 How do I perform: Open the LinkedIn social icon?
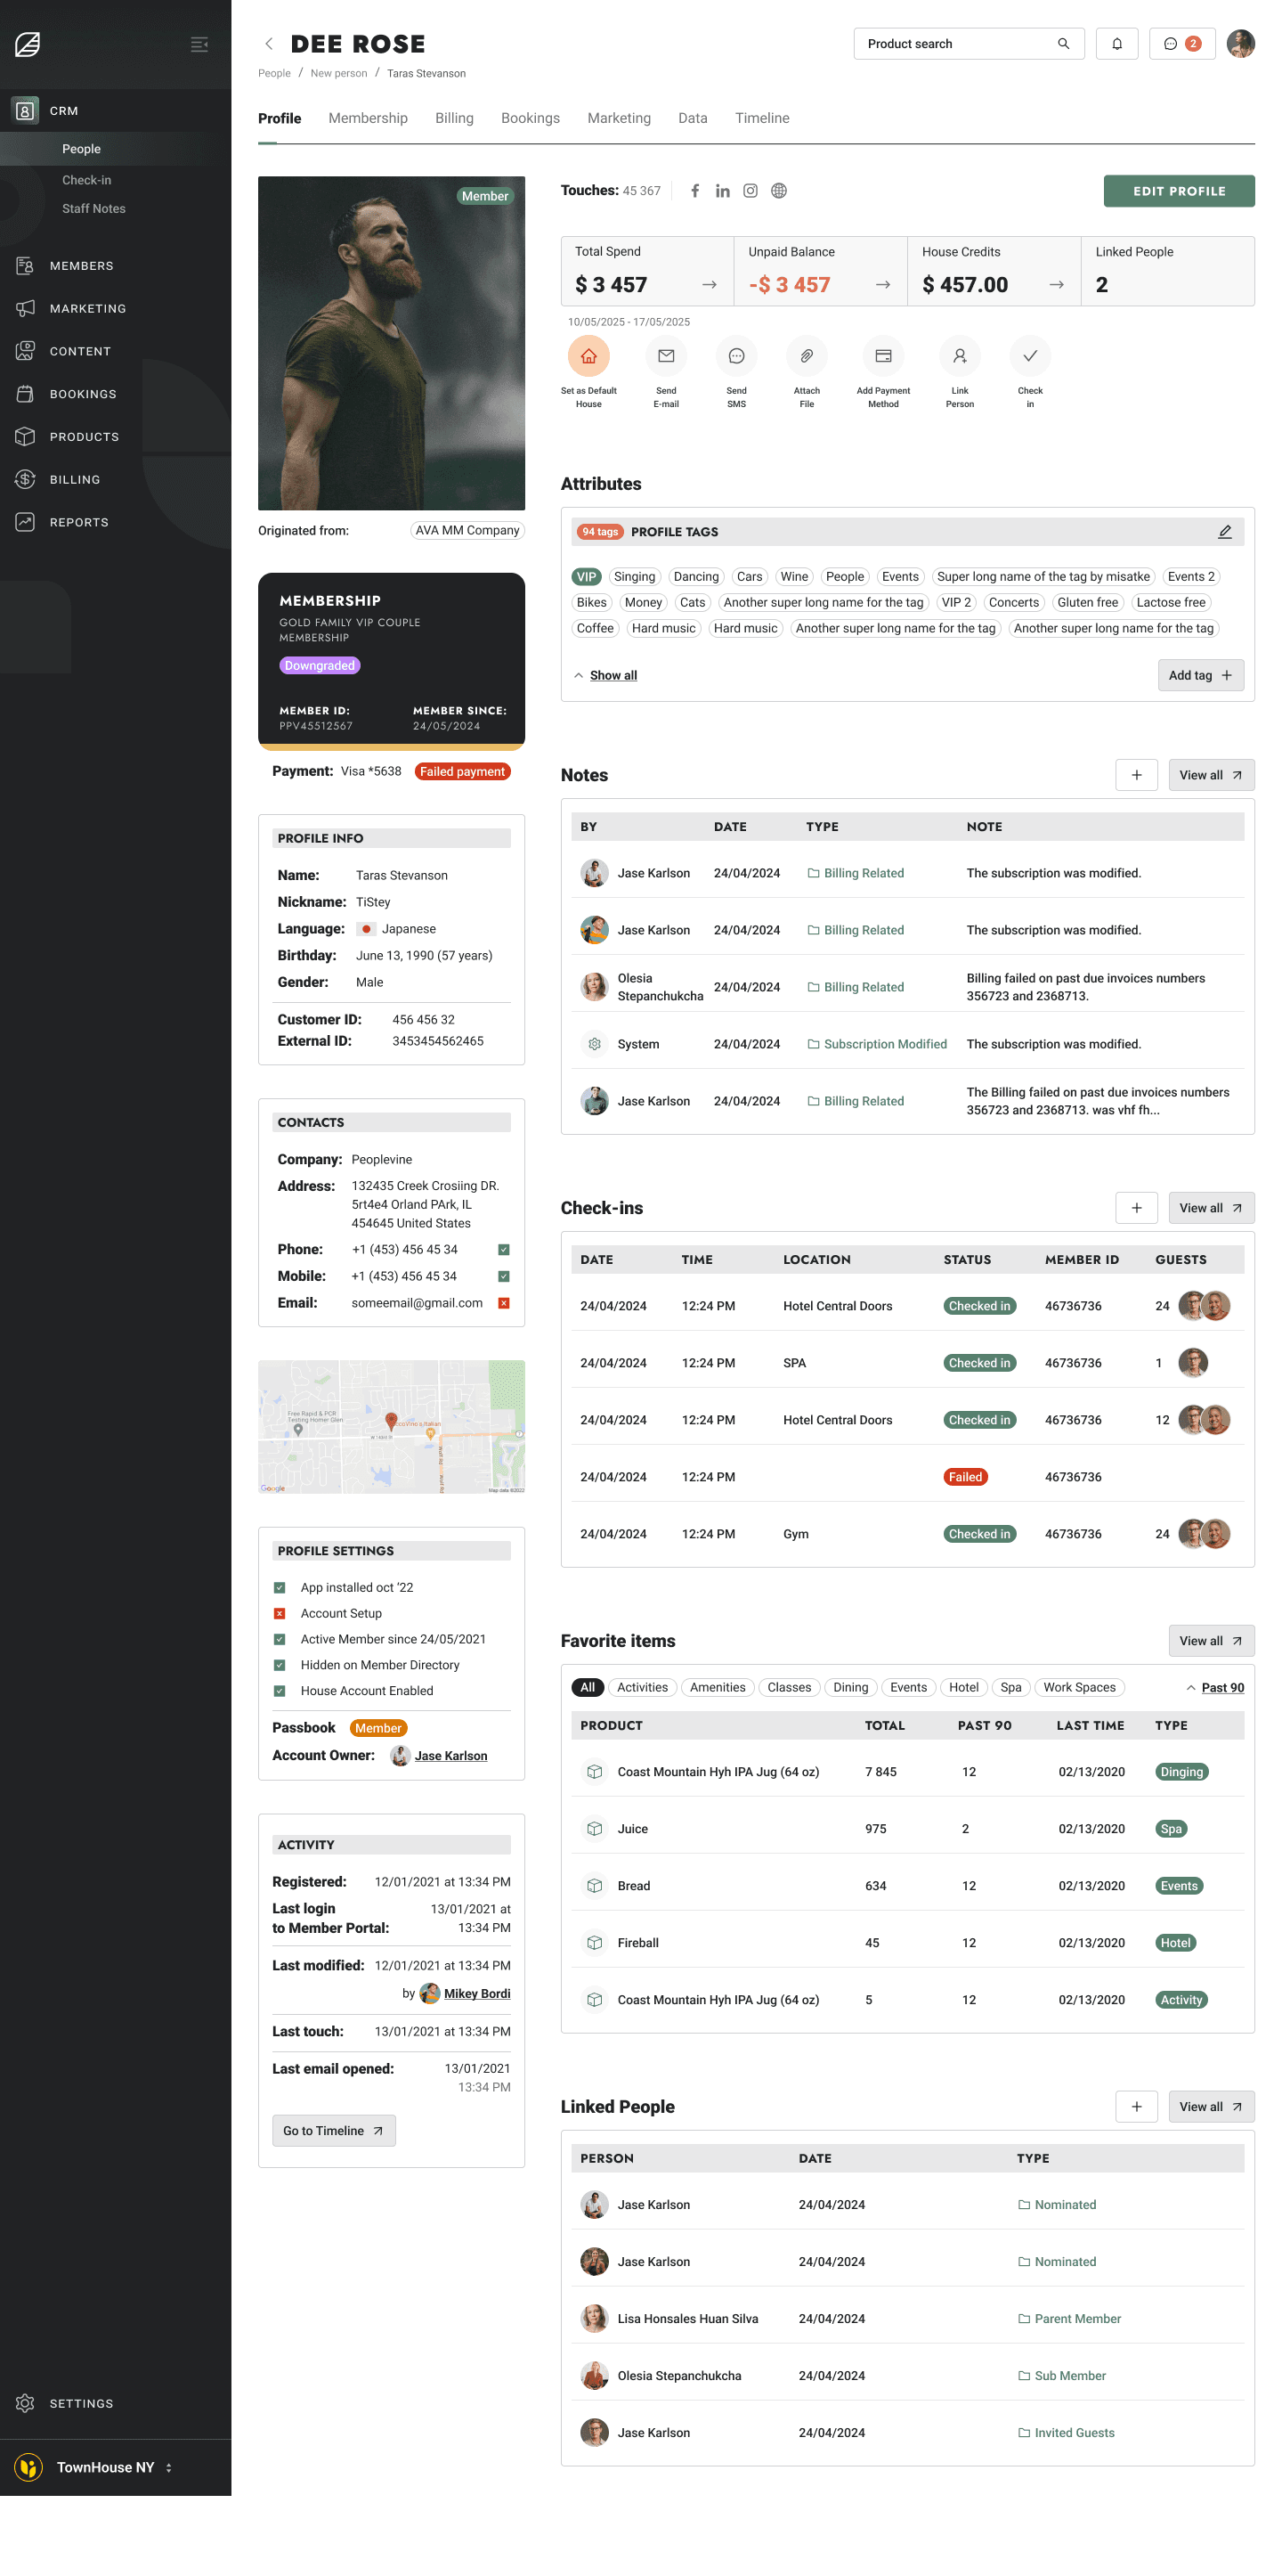[x=722, y=191]
